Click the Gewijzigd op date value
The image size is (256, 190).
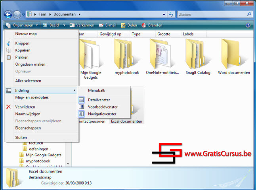click(x=78, y=183)
